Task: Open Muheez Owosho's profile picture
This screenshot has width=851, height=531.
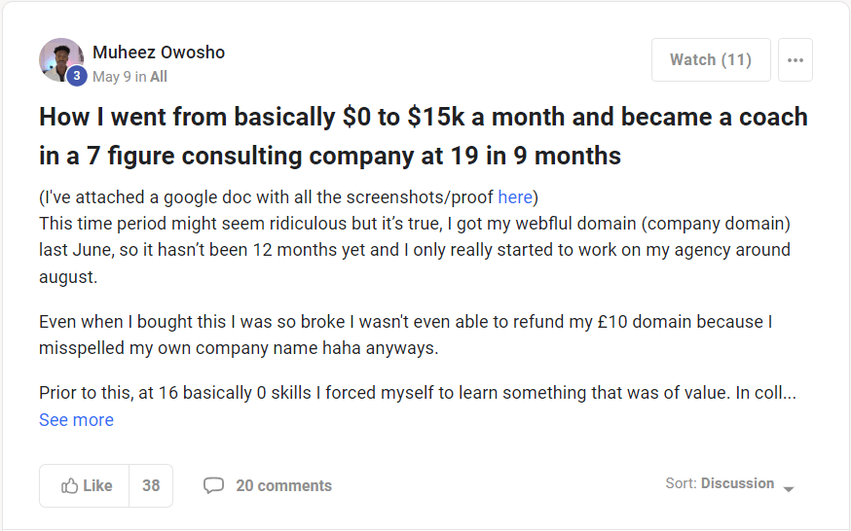Action: (59, 58)
